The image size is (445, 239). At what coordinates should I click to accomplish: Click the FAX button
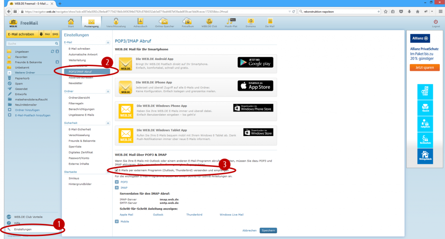47,34
